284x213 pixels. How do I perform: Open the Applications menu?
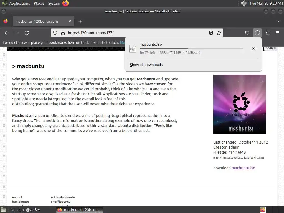[x=20, y=3]
